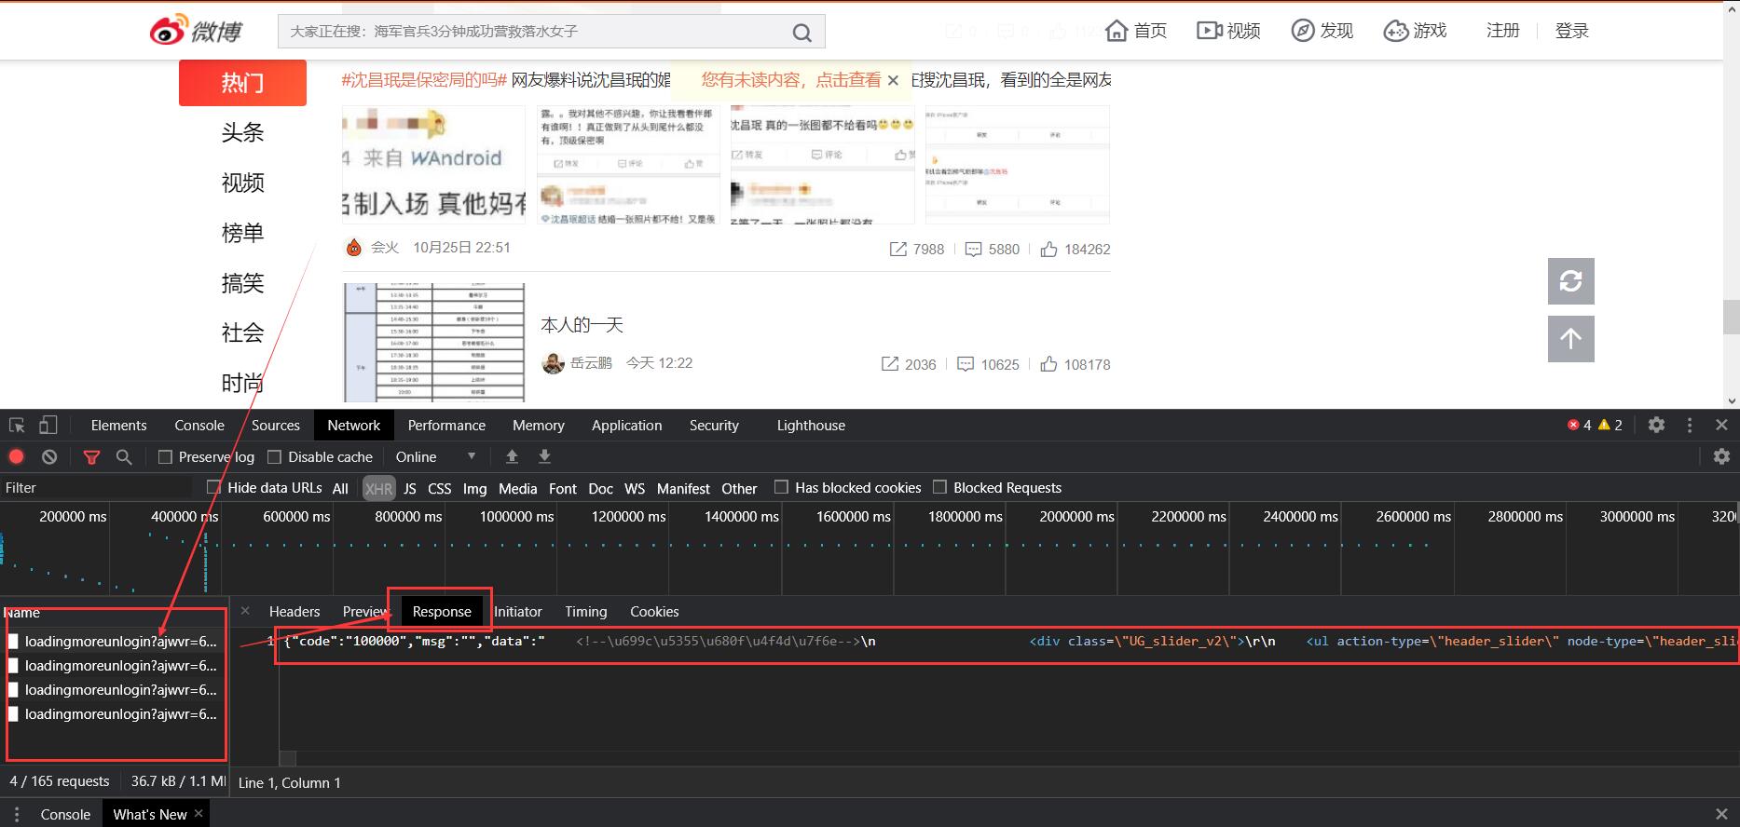This screenshot has height=827, width=1740.
Task: Check Hide data URLs
Action: tap(213, 487)
